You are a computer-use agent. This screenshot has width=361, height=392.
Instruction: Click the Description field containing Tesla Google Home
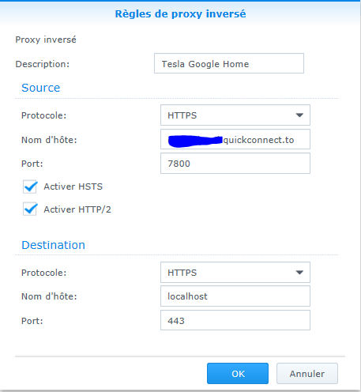[229, 63]
